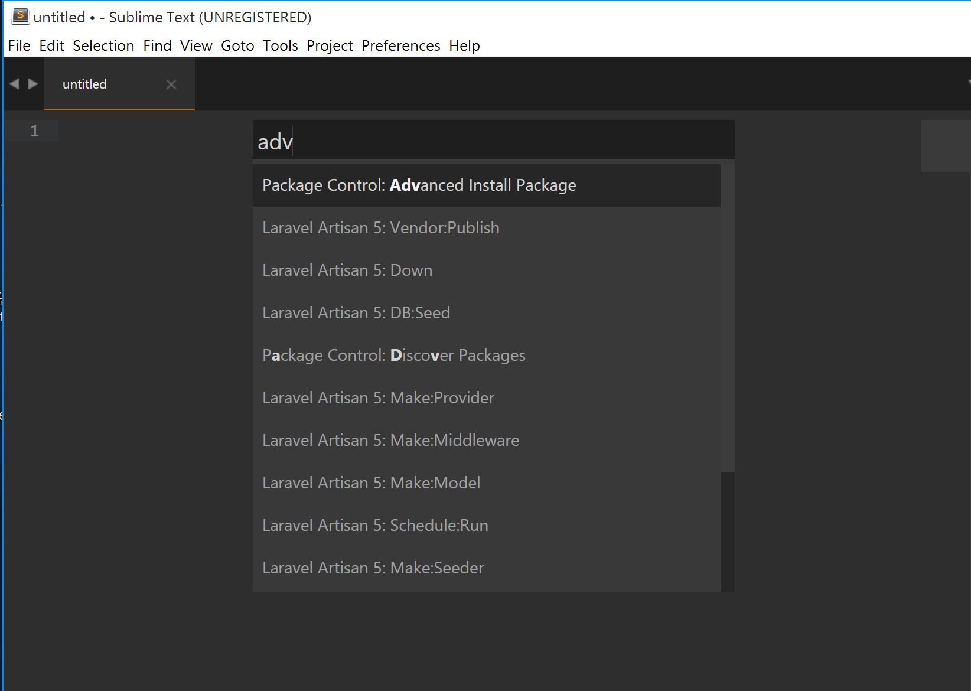The width and height of the screenshot is (971, 691).
Task: Select Package Control: Advanced Install Package
Action: click(x=487, y=185)
